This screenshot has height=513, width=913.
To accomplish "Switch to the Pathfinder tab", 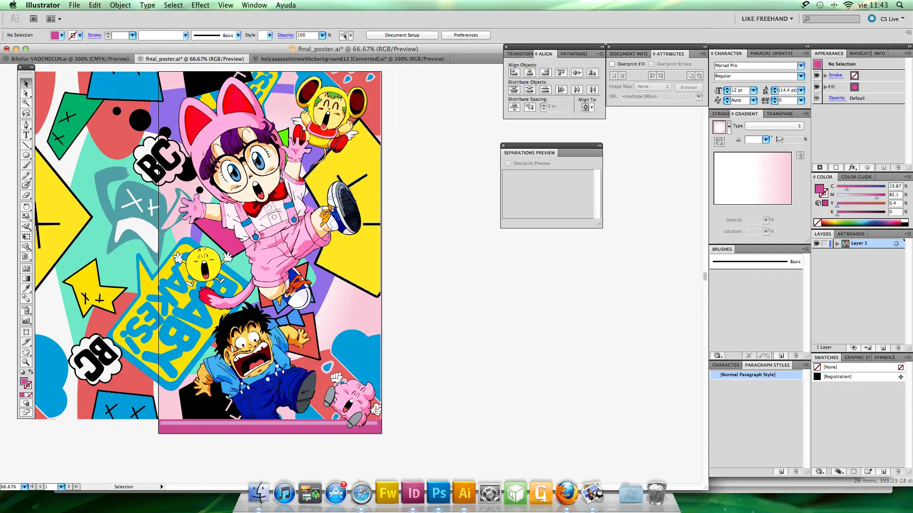I will click(x=573, y=54).
